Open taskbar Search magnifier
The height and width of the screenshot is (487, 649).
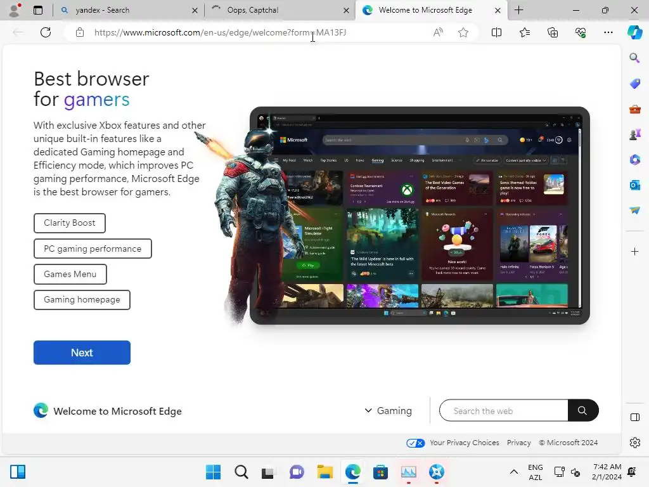[x=241, y=472]
